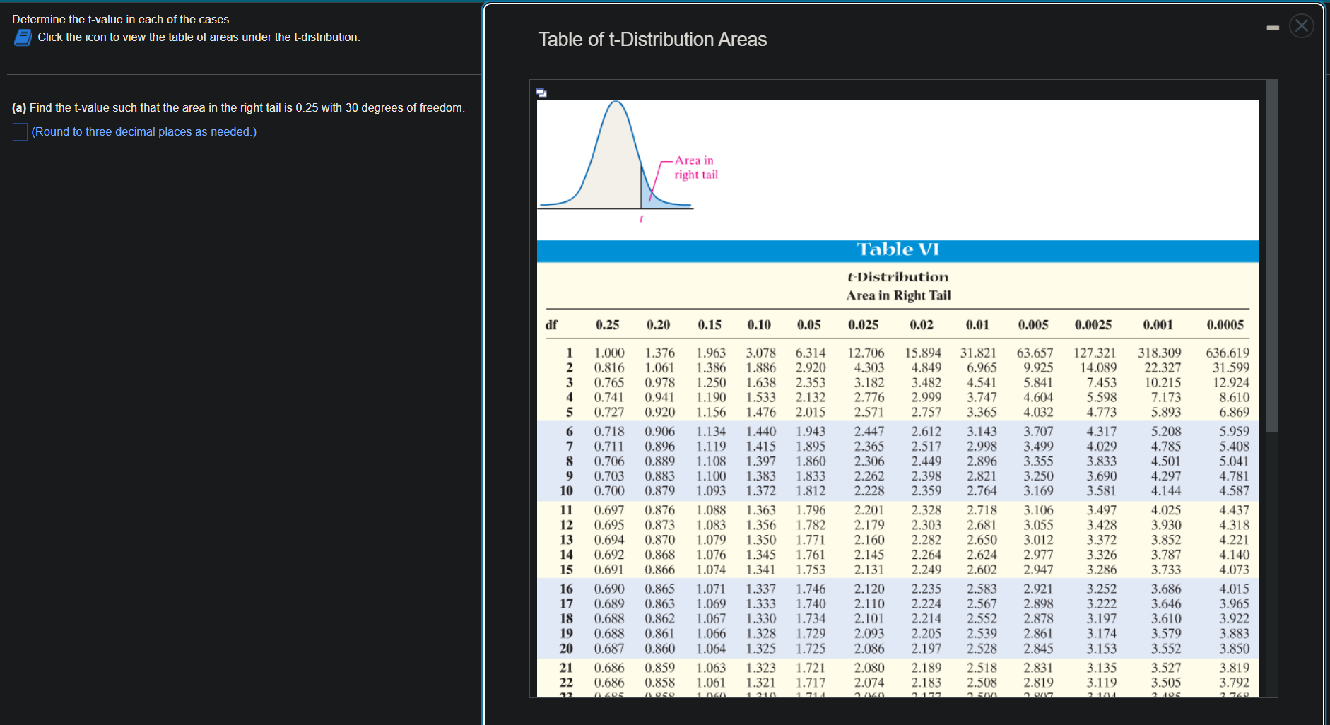Click the pop-out icon above the t-distribution graph
The width and height of the screenshot is (1330, 725).
click(x=541, y=91)
